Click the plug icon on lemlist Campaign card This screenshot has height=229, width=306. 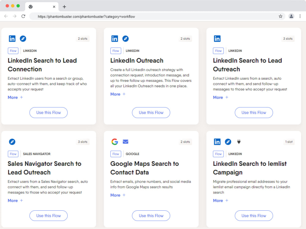point(239,142)
